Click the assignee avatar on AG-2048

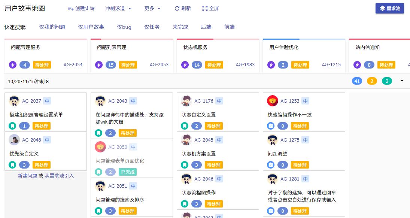click(x=14, y=140)
